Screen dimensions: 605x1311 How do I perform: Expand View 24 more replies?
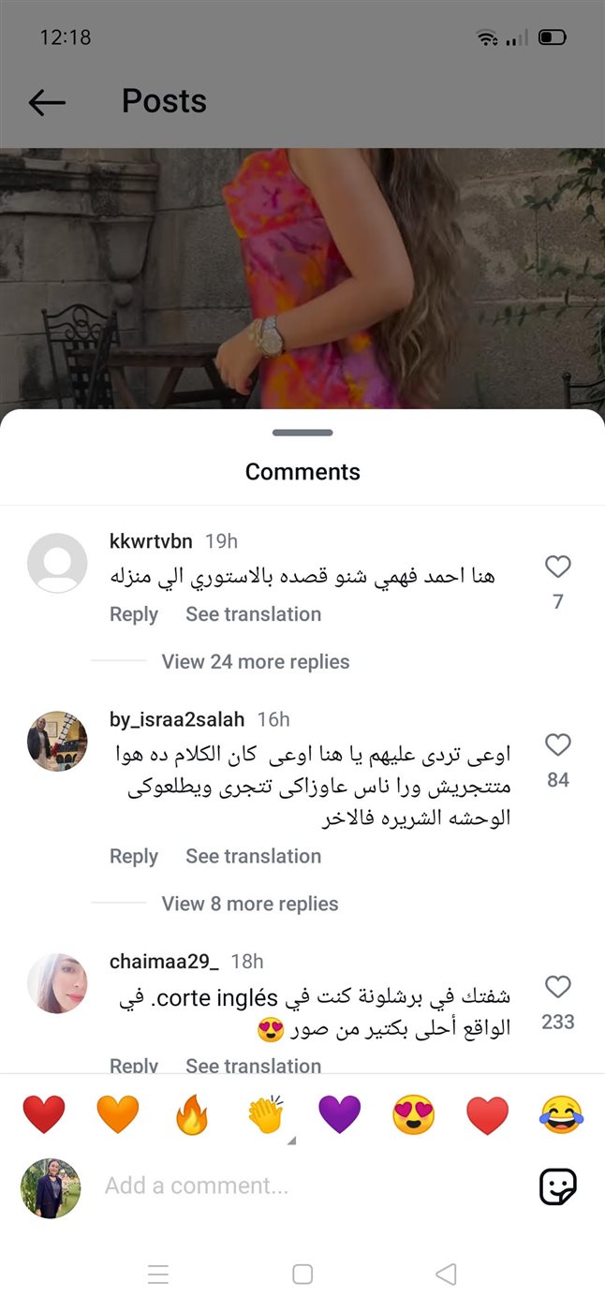pyautogui.click(x=255, y=662)
